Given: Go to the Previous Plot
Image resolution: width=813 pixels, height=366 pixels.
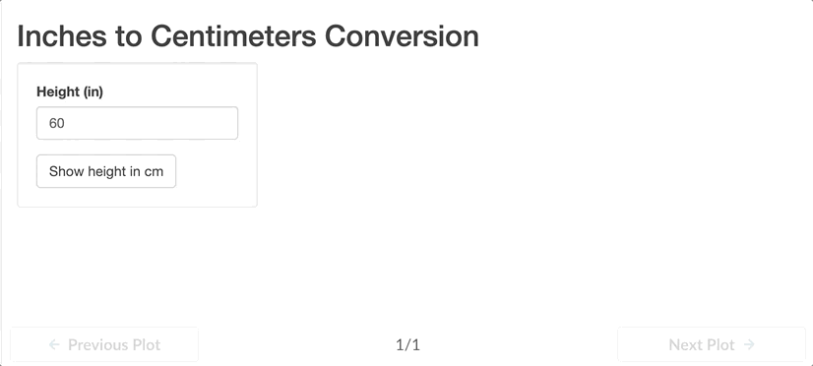Looking at the screenshot, I should click(x=104, y=344).
